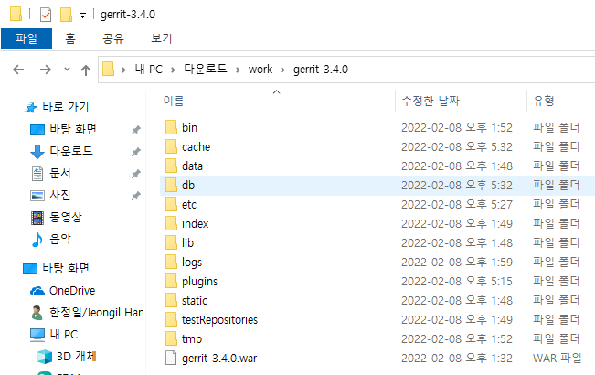Viewport: 595px width, 375px height.
Task: Click the folder icon in address bar
Action: tap(108, 70)
